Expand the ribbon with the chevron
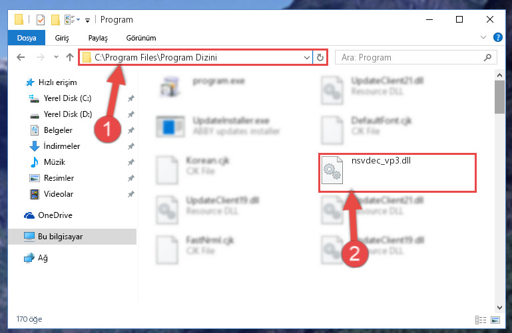This screenshot has height=333, width=512. coord(483,37)
